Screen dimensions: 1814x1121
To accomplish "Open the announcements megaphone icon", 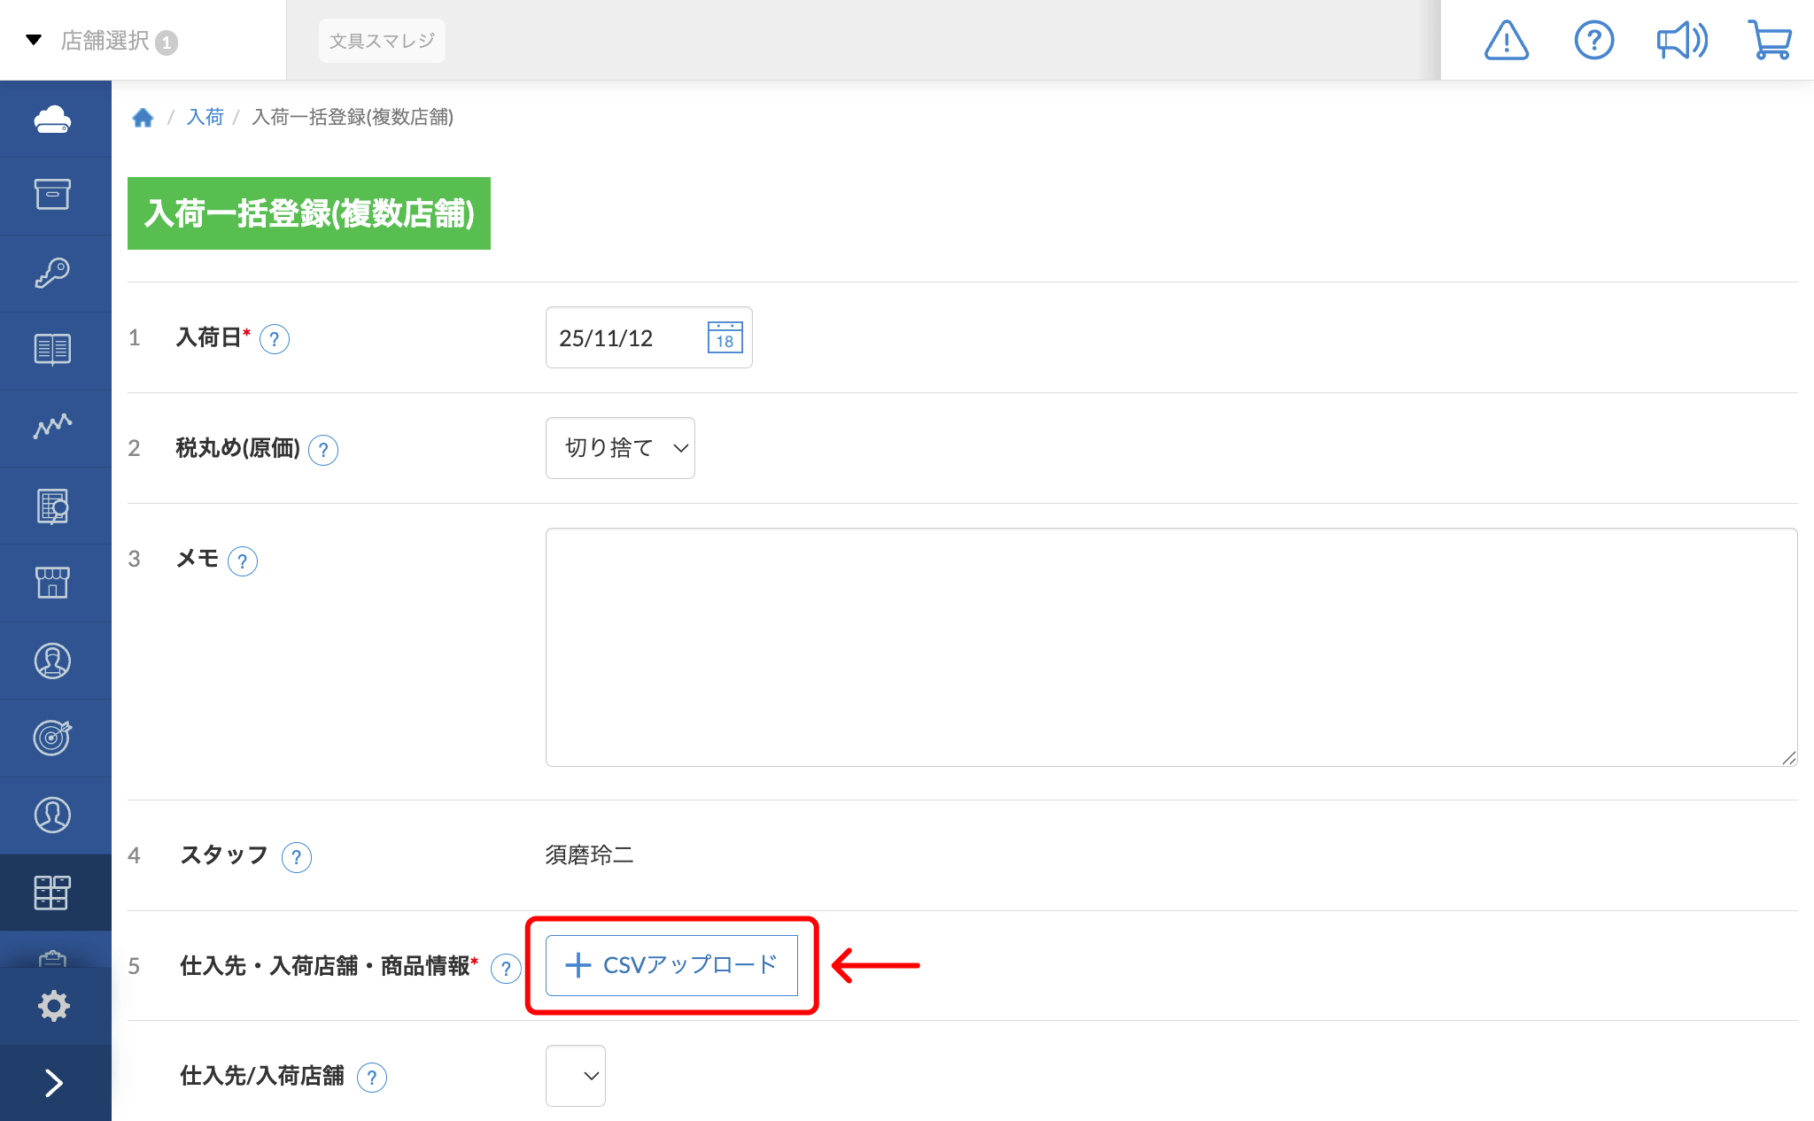I will [1681, 41].
